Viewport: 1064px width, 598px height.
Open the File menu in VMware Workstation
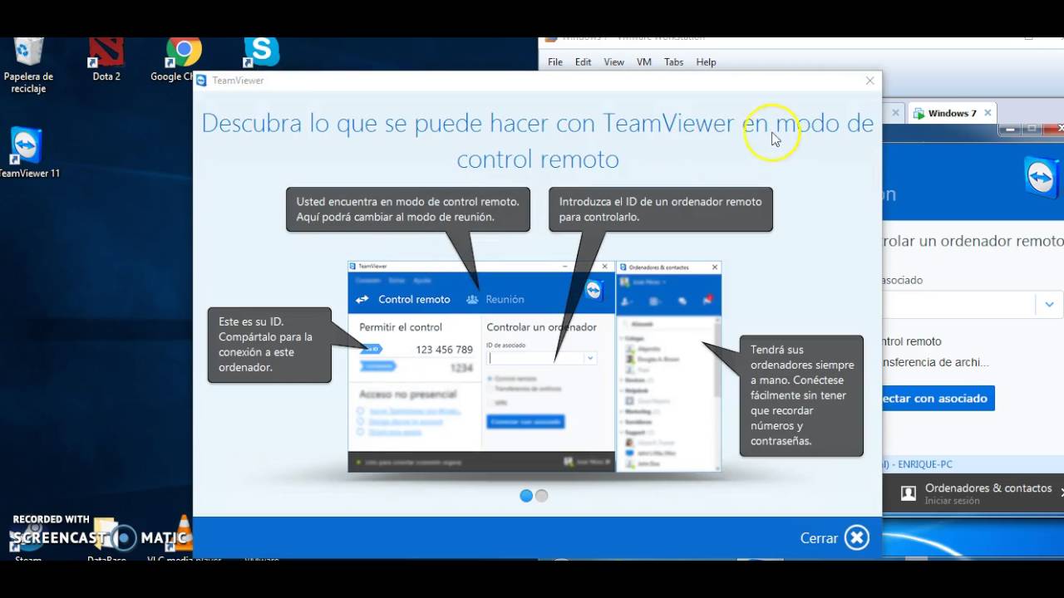click(x=555, y=62)
